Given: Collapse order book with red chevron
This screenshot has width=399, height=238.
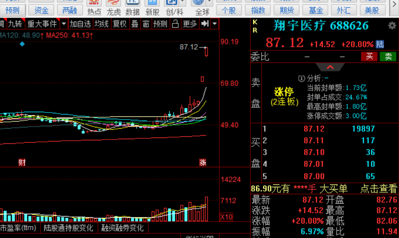Looking at the screenshot, I should 330,67.
